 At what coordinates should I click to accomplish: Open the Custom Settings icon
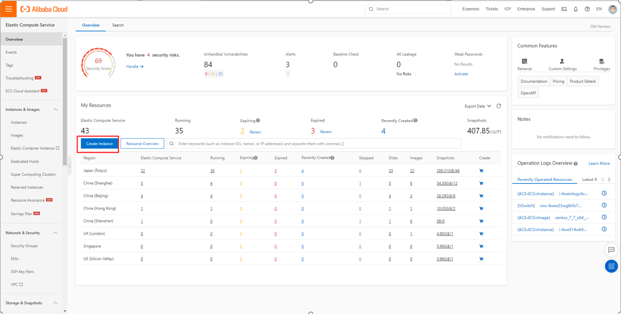(x=562, y=61)
